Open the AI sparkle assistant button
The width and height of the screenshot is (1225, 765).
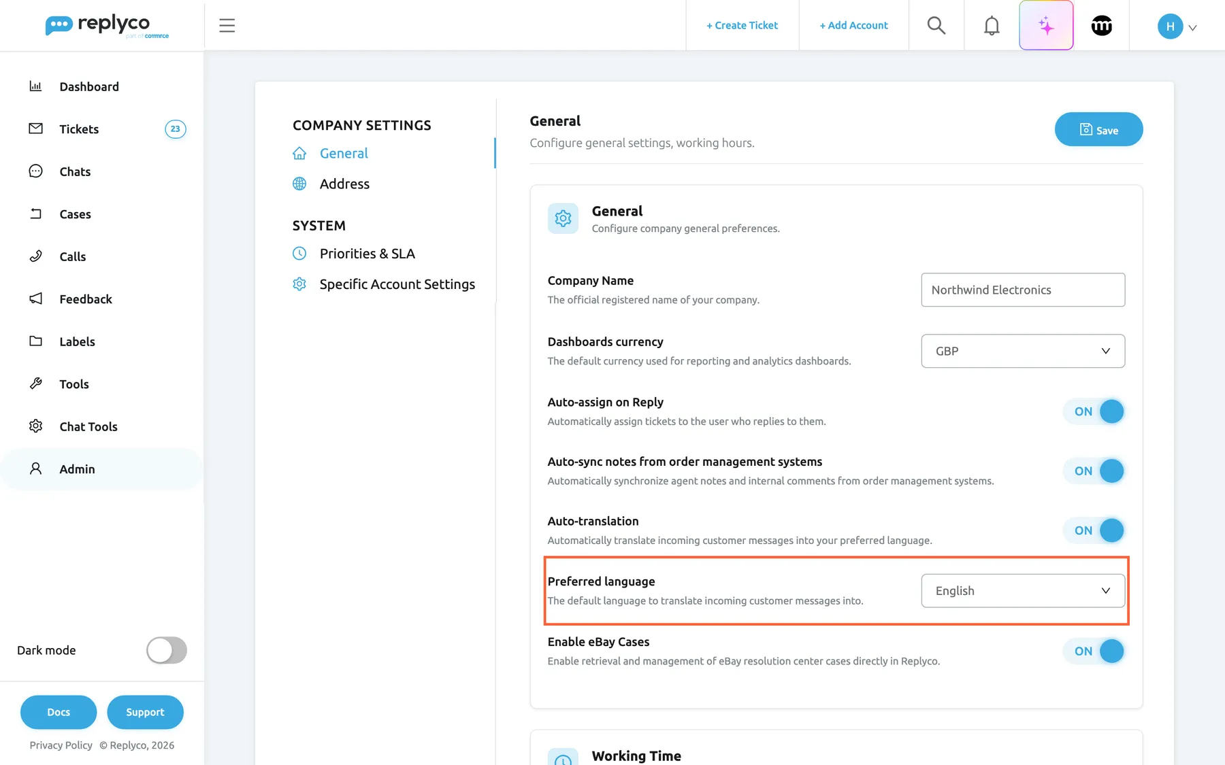point(1046,25)
